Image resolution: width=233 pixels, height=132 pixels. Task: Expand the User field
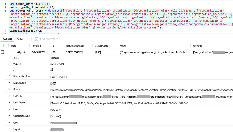[9, 109]
